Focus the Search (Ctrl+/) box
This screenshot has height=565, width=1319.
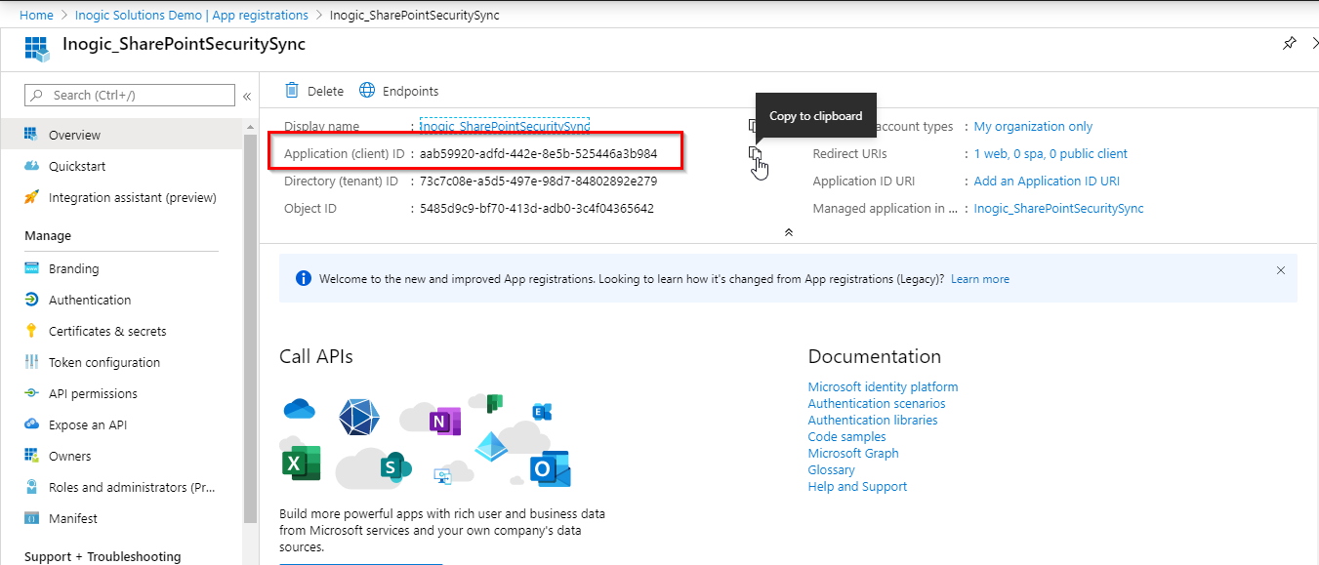[x=130, y=95]
